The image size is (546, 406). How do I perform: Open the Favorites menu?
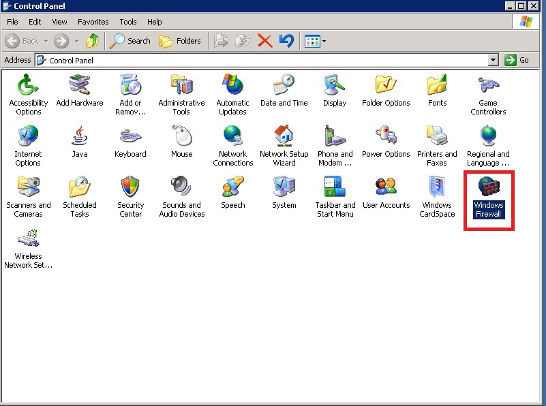click(x=93, y=22)
